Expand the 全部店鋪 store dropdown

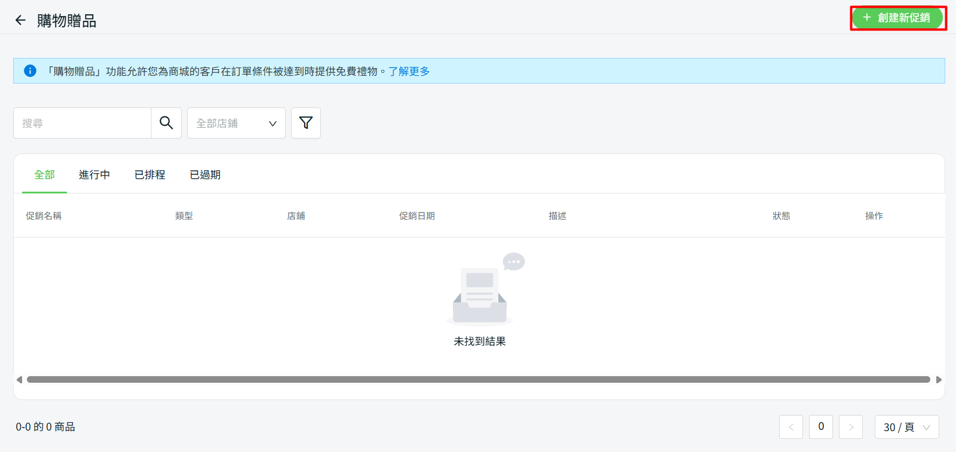[x=236, y=123]
